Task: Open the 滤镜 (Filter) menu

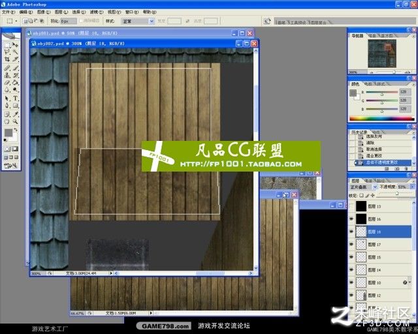Action: [96, 12]
